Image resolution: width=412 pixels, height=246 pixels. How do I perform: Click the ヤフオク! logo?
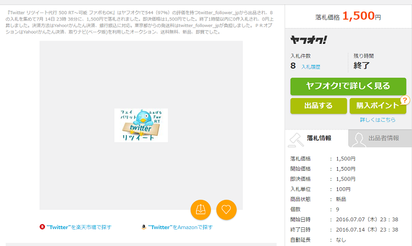tap(308, 40)
